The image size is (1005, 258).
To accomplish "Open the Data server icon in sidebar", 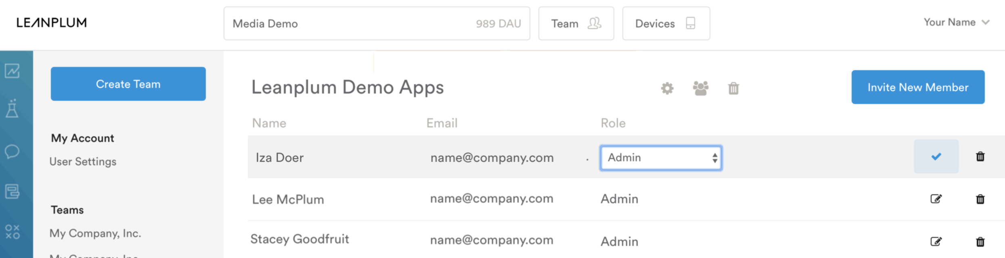I will click(x=12, y=191).
